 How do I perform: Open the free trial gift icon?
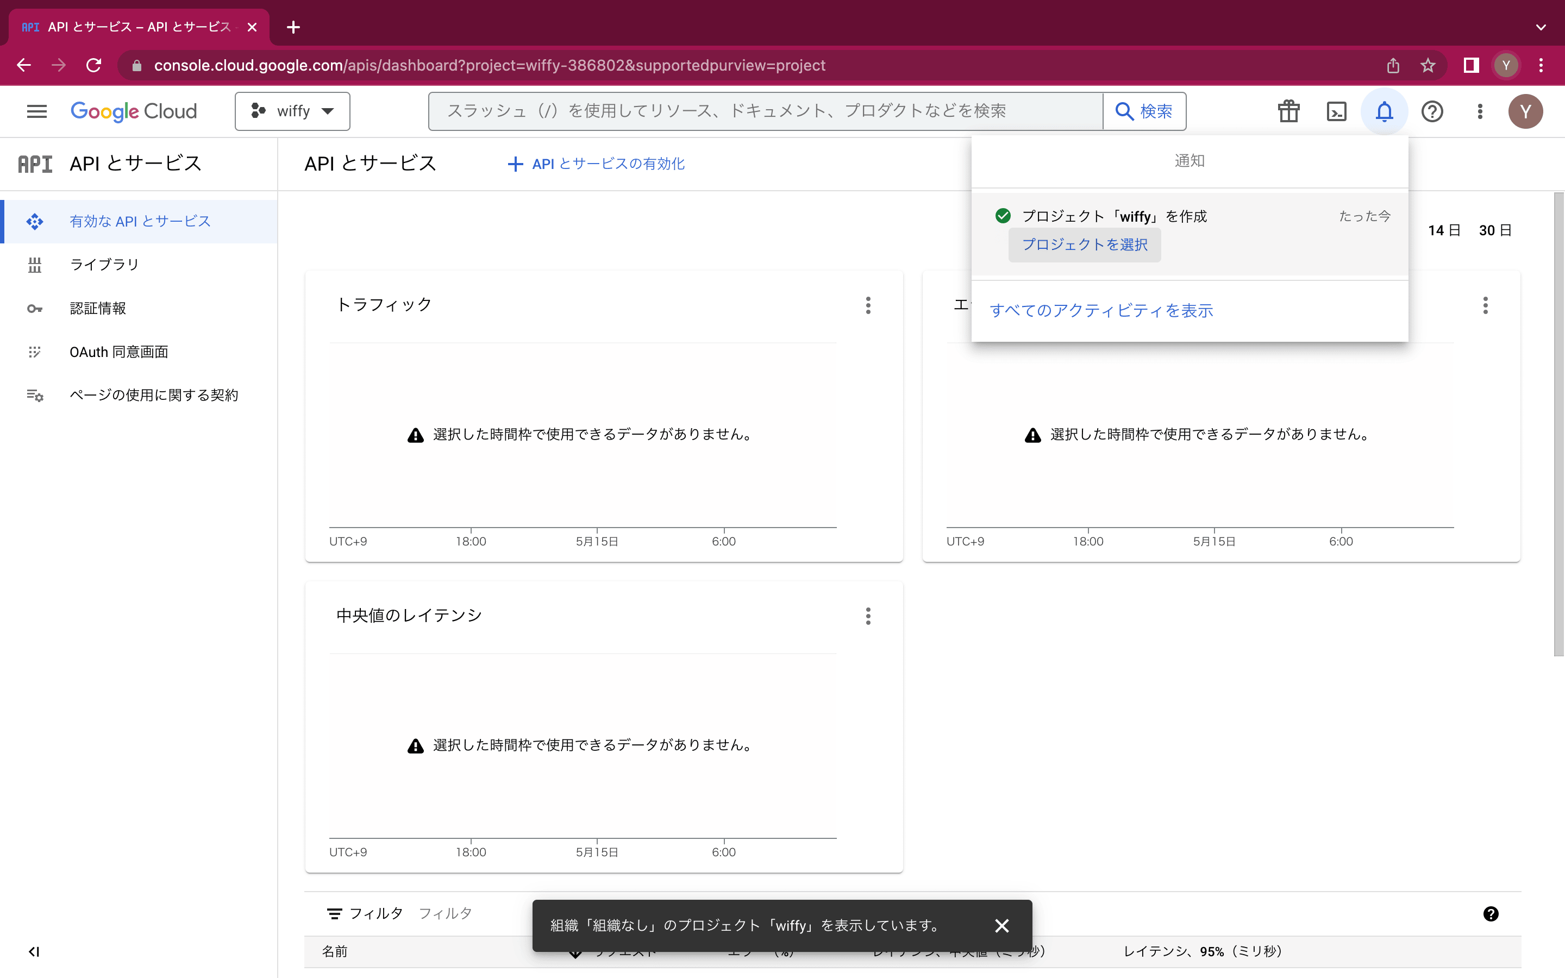point(1288,111)
